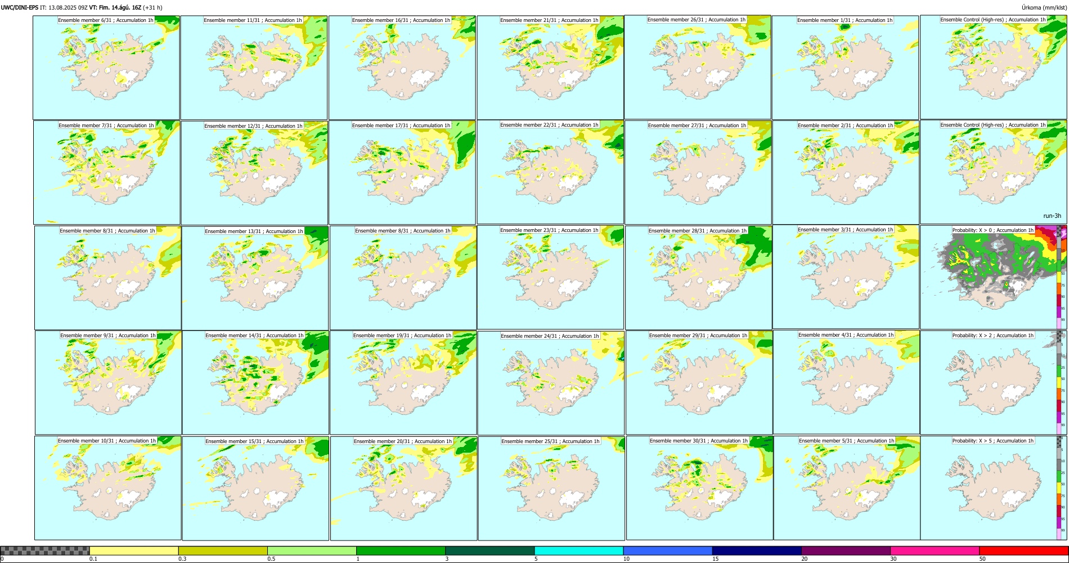
Task: Click the Ensemble member 28/31 map panel
Action: (699, 278)
